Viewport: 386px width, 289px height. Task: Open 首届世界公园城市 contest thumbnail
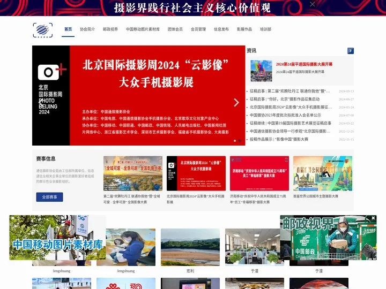323,173
